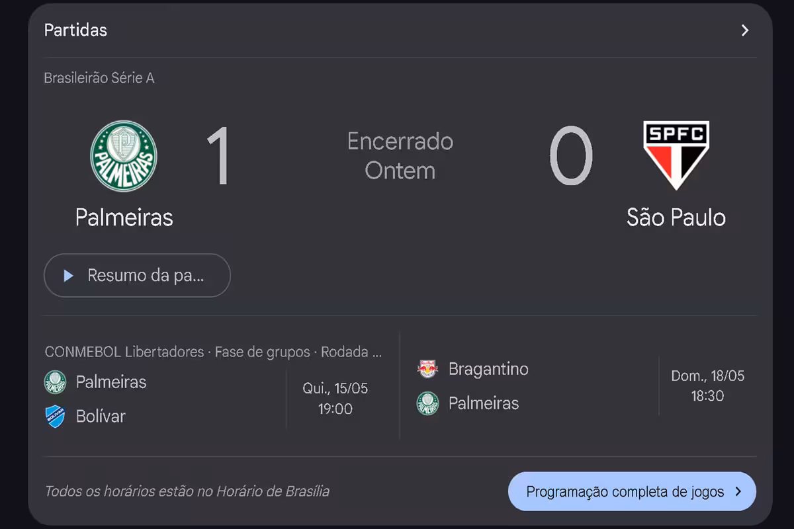
Task: Open Programação completa de jogos button
Action: point(632,491)
